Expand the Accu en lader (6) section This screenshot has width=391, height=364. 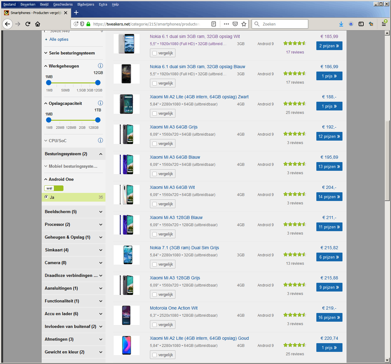(x=73, y=314)
